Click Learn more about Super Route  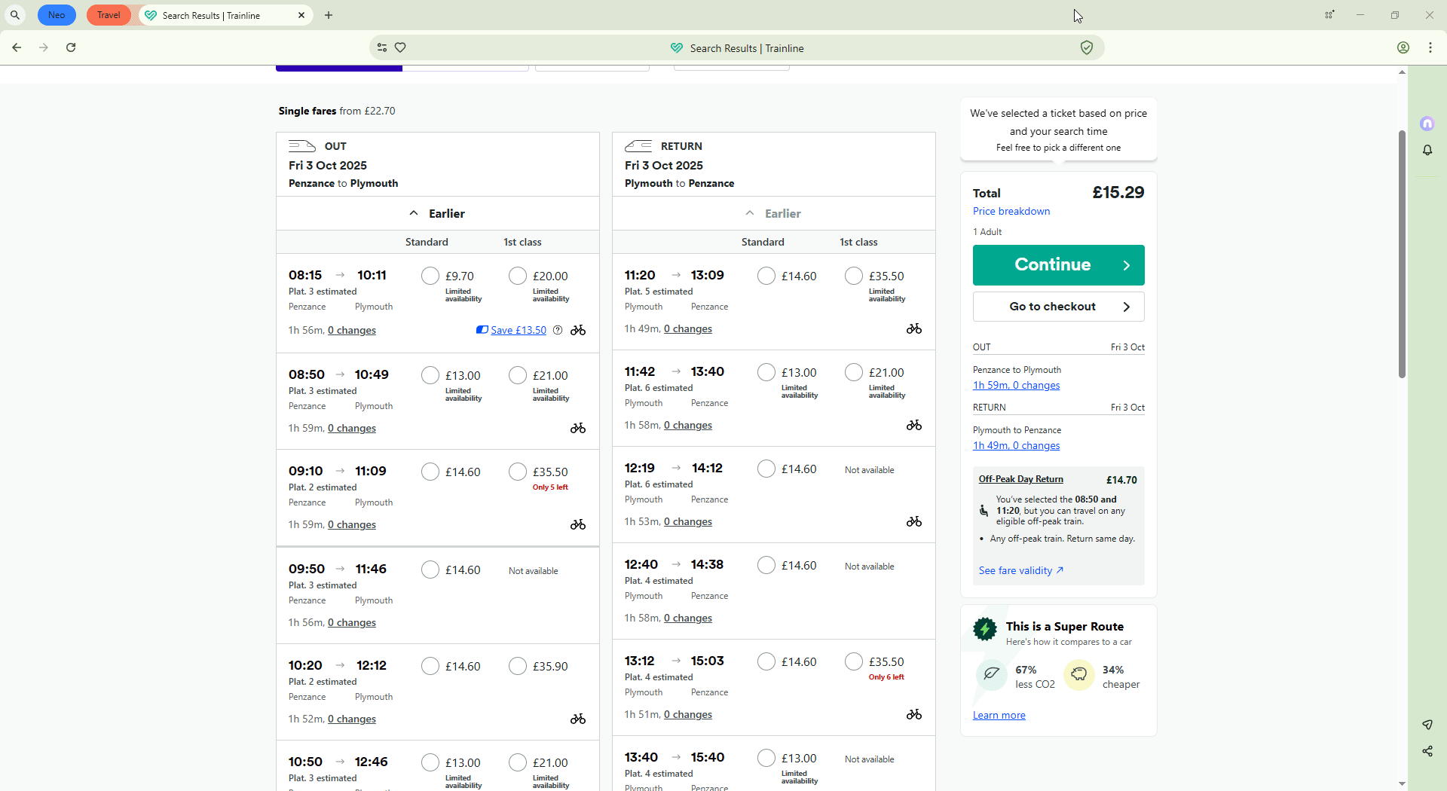[x=999, y=715]
